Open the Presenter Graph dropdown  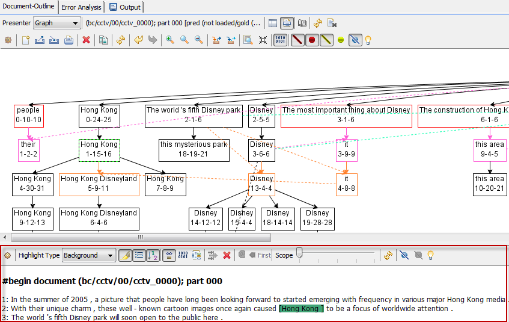(x=56, y=23)
